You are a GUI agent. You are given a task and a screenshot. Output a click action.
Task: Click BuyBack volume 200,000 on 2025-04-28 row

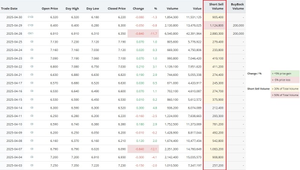coord(238,34)
